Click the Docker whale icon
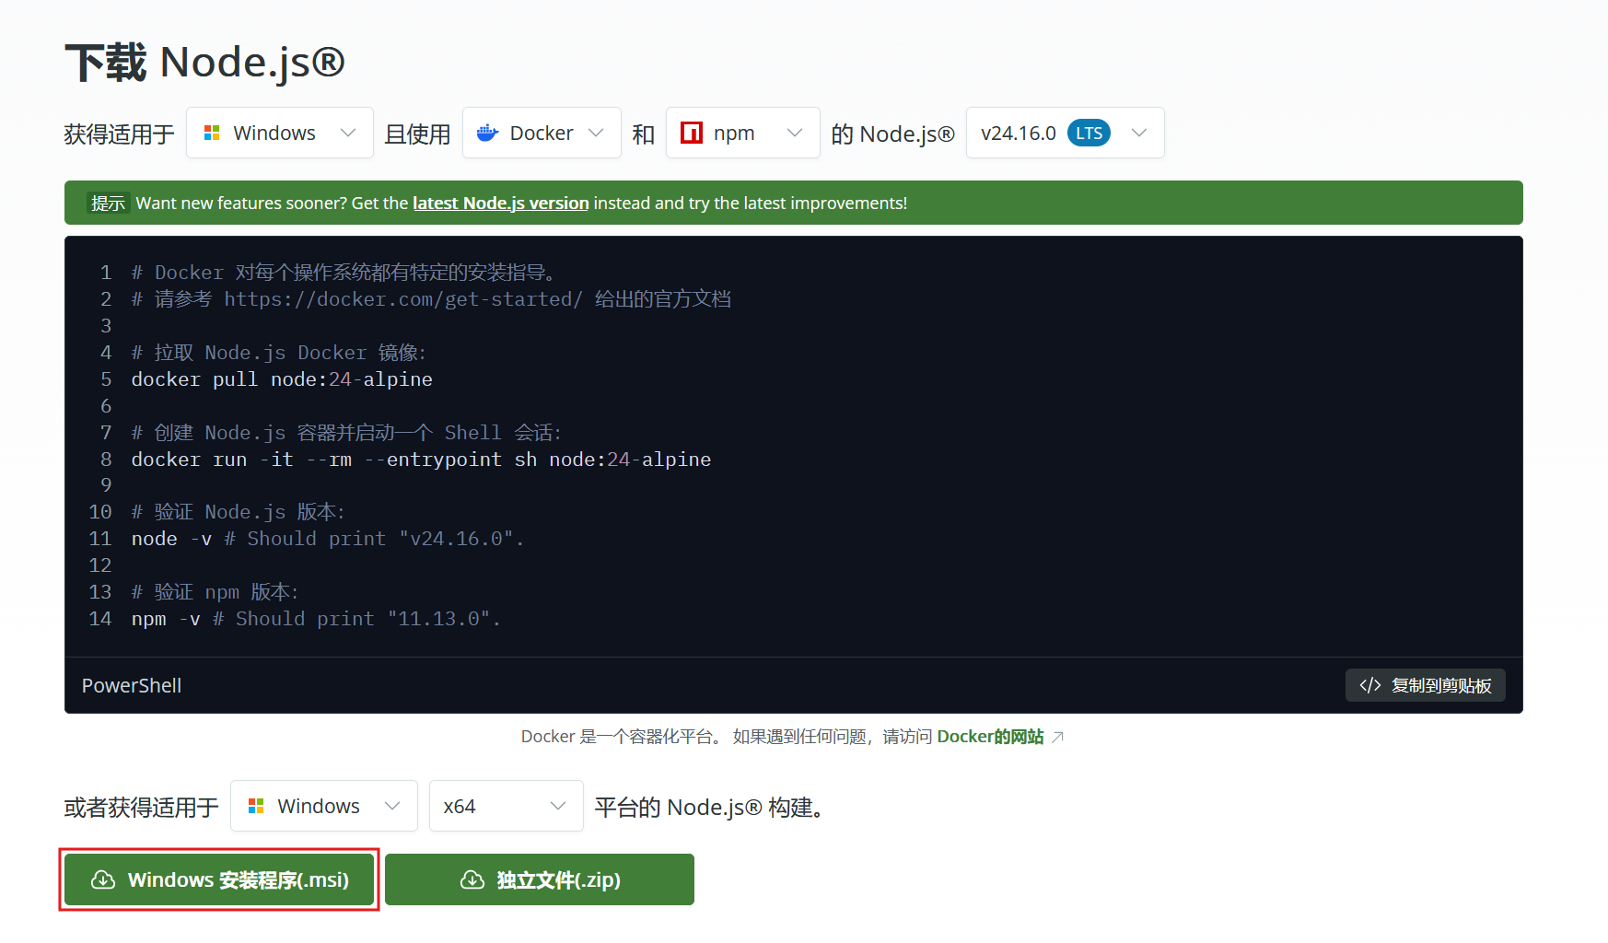The width and height of the screenshot is (1608, 943). click(487, 133)
